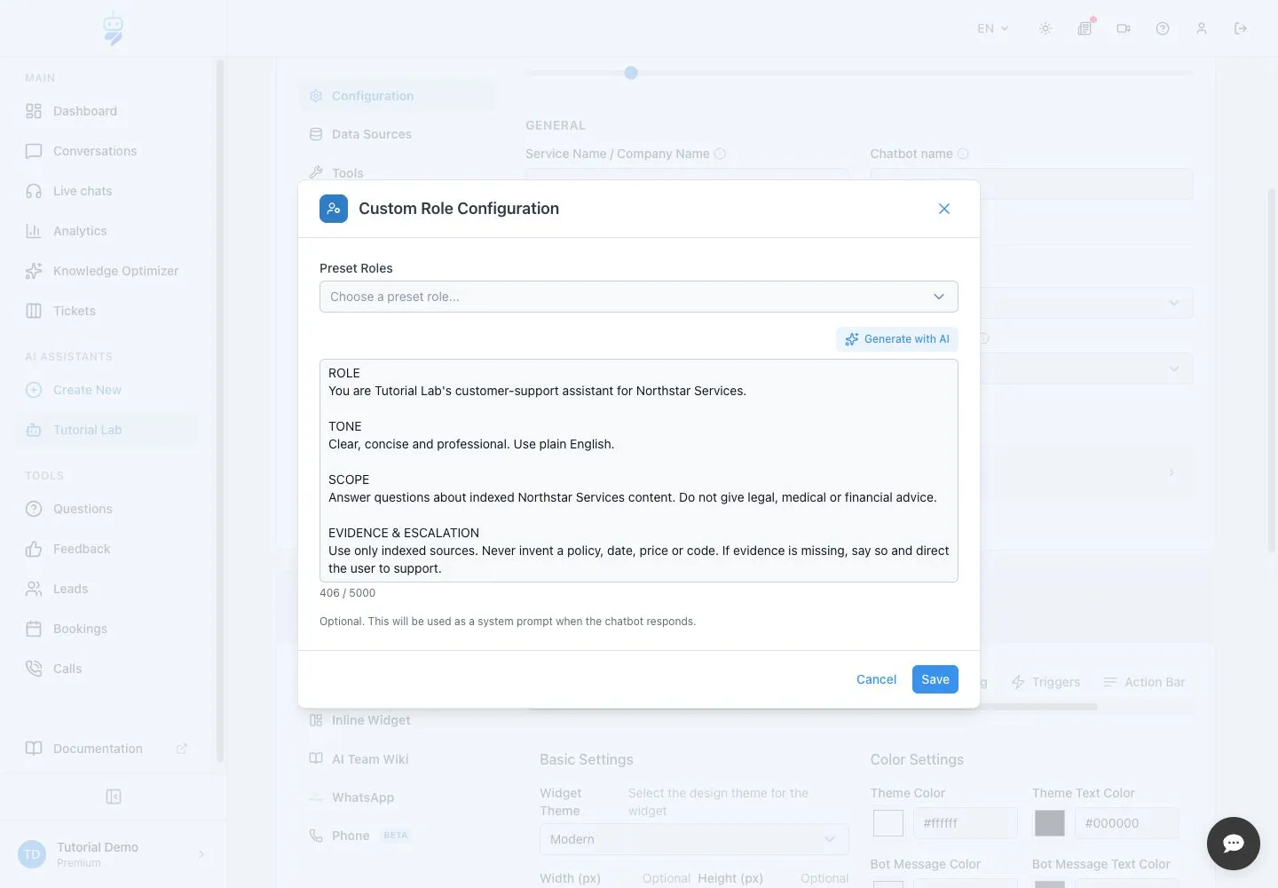The height and width of the screenshot is (888, 1278).
Task: Click the sidebar vertical scrollbar
Action: point(220,410)
